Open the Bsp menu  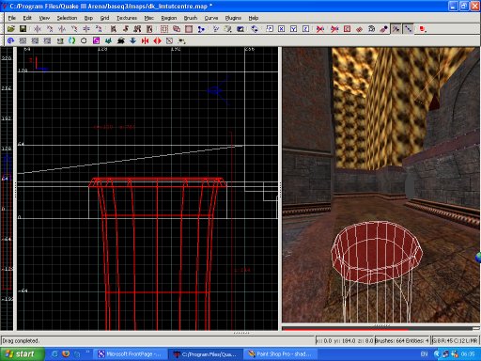click(88, 18)
